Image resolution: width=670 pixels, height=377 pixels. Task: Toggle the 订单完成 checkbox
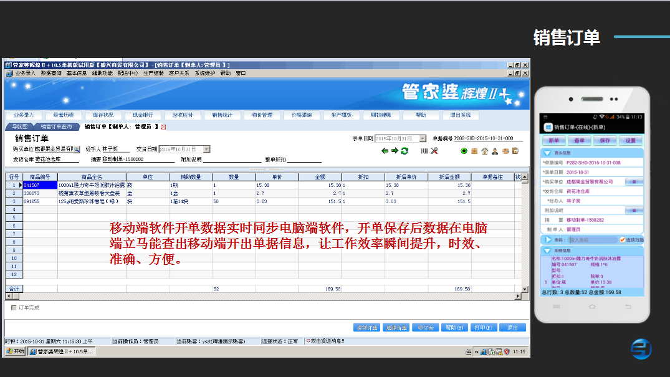pos(14,308)
